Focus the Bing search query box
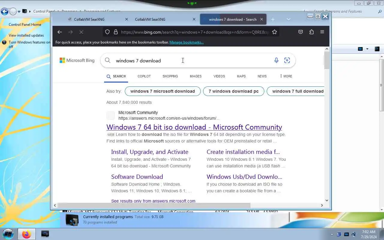Viewport: 384px width, 240px height. pos(192,61)
